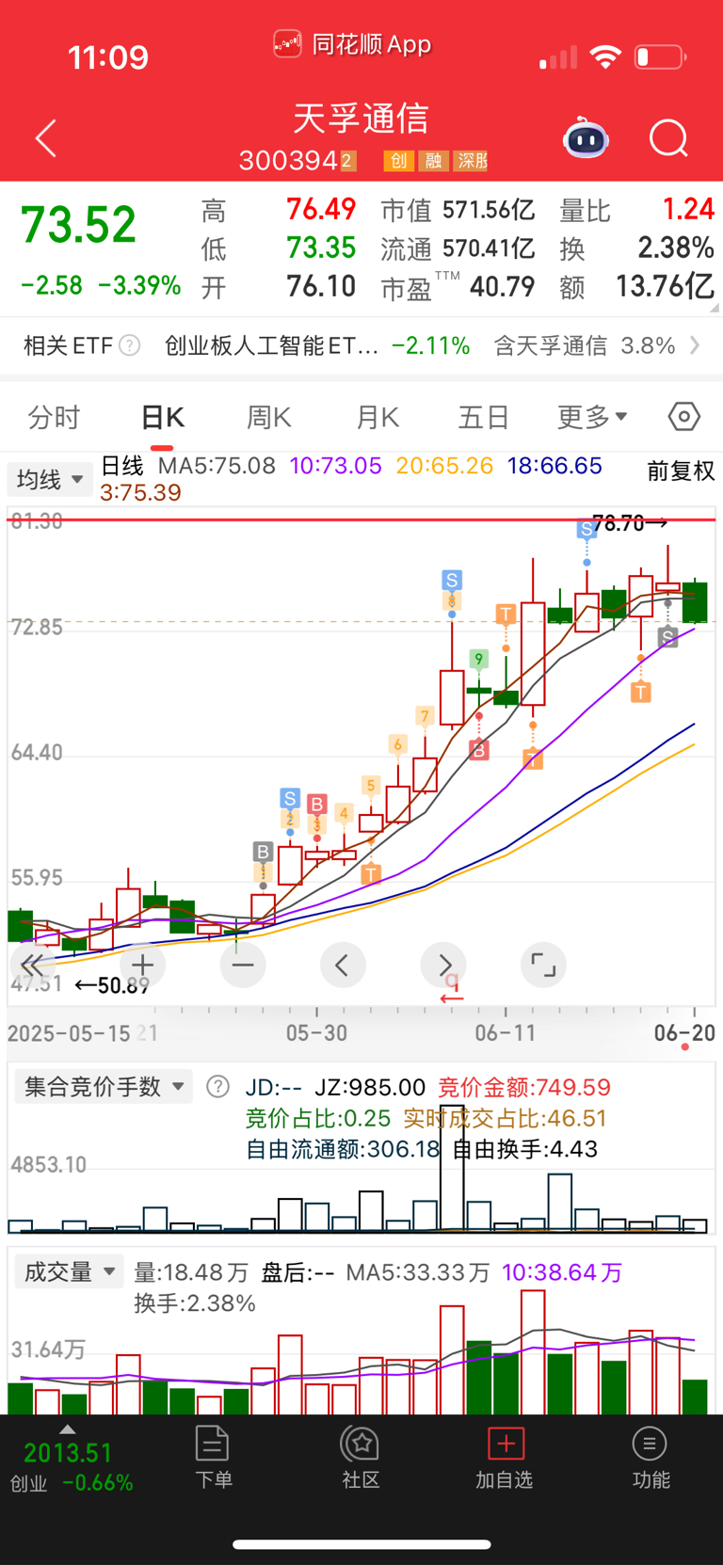This screenshot has width=723, height=1565.
Task: Tap the 融 margin tag
Action: pyautogui.click(x=433, y=161)
